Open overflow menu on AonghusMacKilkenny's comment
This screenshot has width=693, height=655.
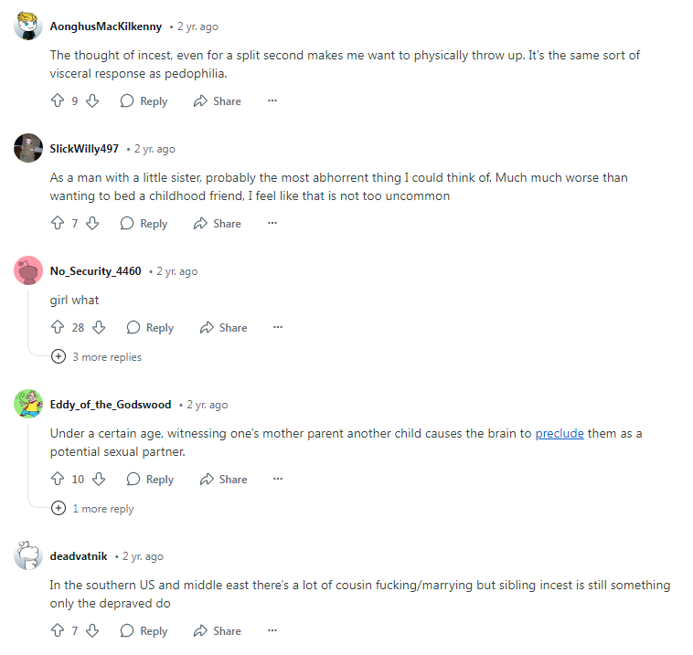272,101
